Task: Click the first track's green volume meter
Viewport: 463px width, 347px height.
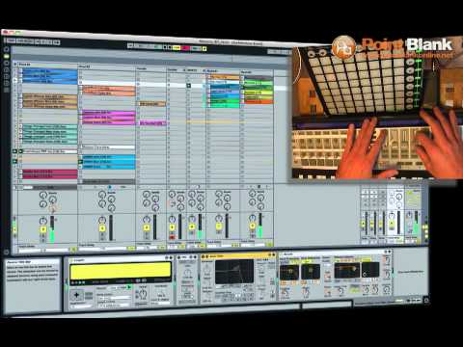Action: (x=52, y=229)
